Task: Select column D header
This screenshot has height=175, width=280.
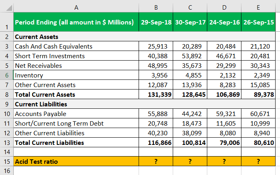Action: (224, 8)
